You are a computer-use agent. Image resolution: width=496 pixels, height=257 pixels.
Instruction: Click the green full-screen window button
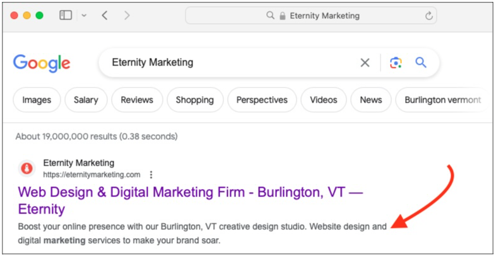(x=40, y=16)
